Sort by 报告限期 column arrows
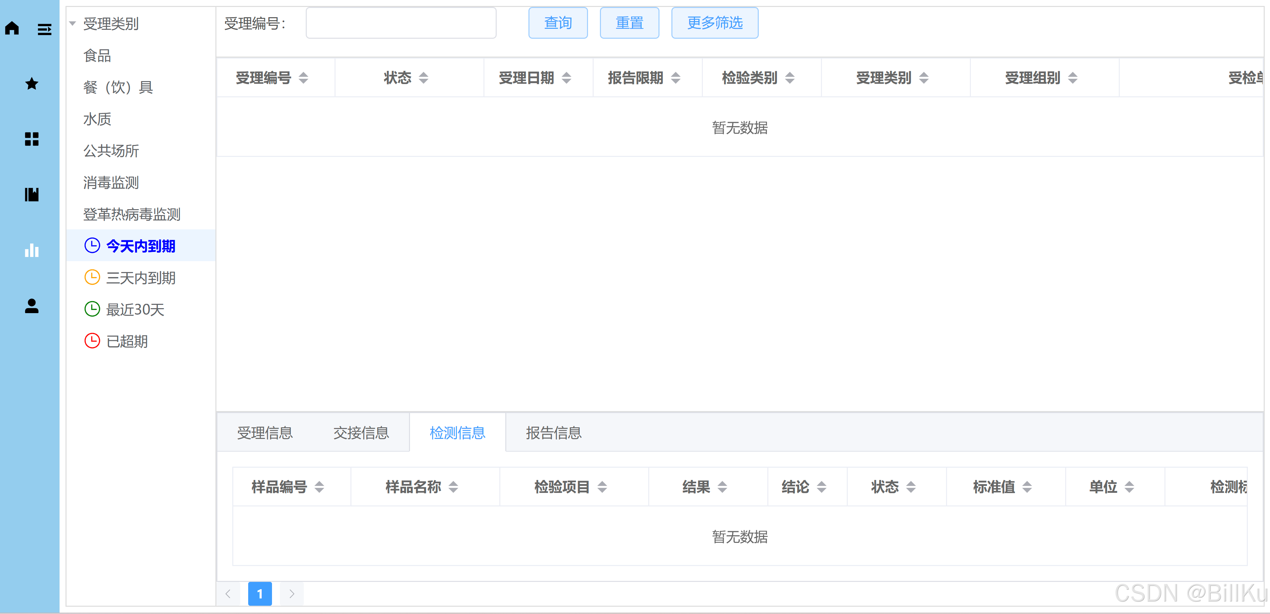The image size is (1270, 614). (676, 78)
